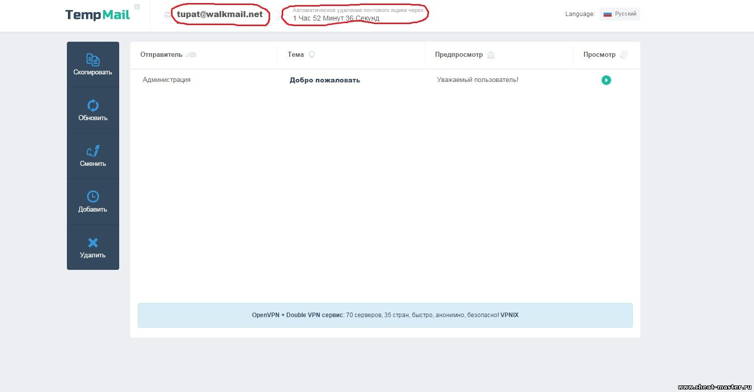This screenshot has width=754, height=392.
Task: Click the Скопировать copy address icon
Action: [93, 60]
